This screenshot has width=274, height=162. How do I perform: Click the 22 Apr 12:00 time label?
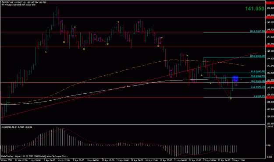(x=195, y=160)
